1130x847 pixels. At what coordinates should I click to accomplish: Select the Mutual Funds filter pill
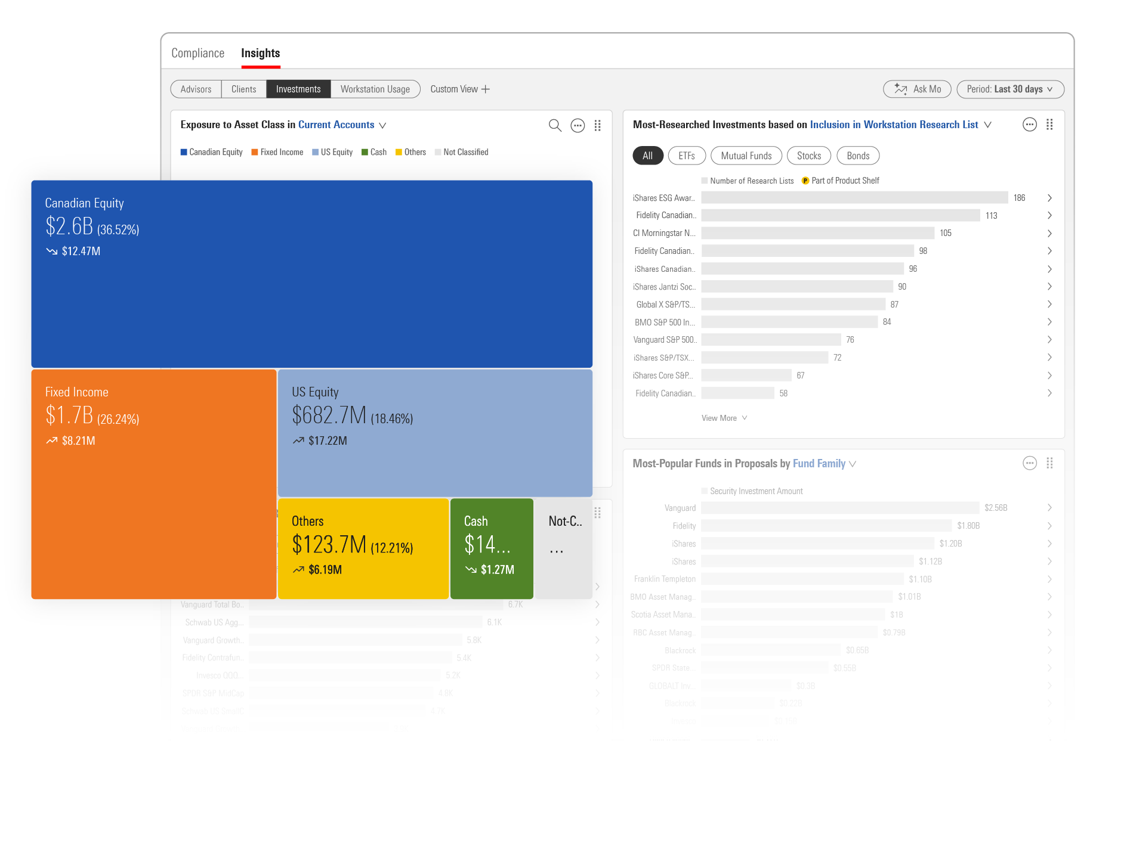coord(746,156)
